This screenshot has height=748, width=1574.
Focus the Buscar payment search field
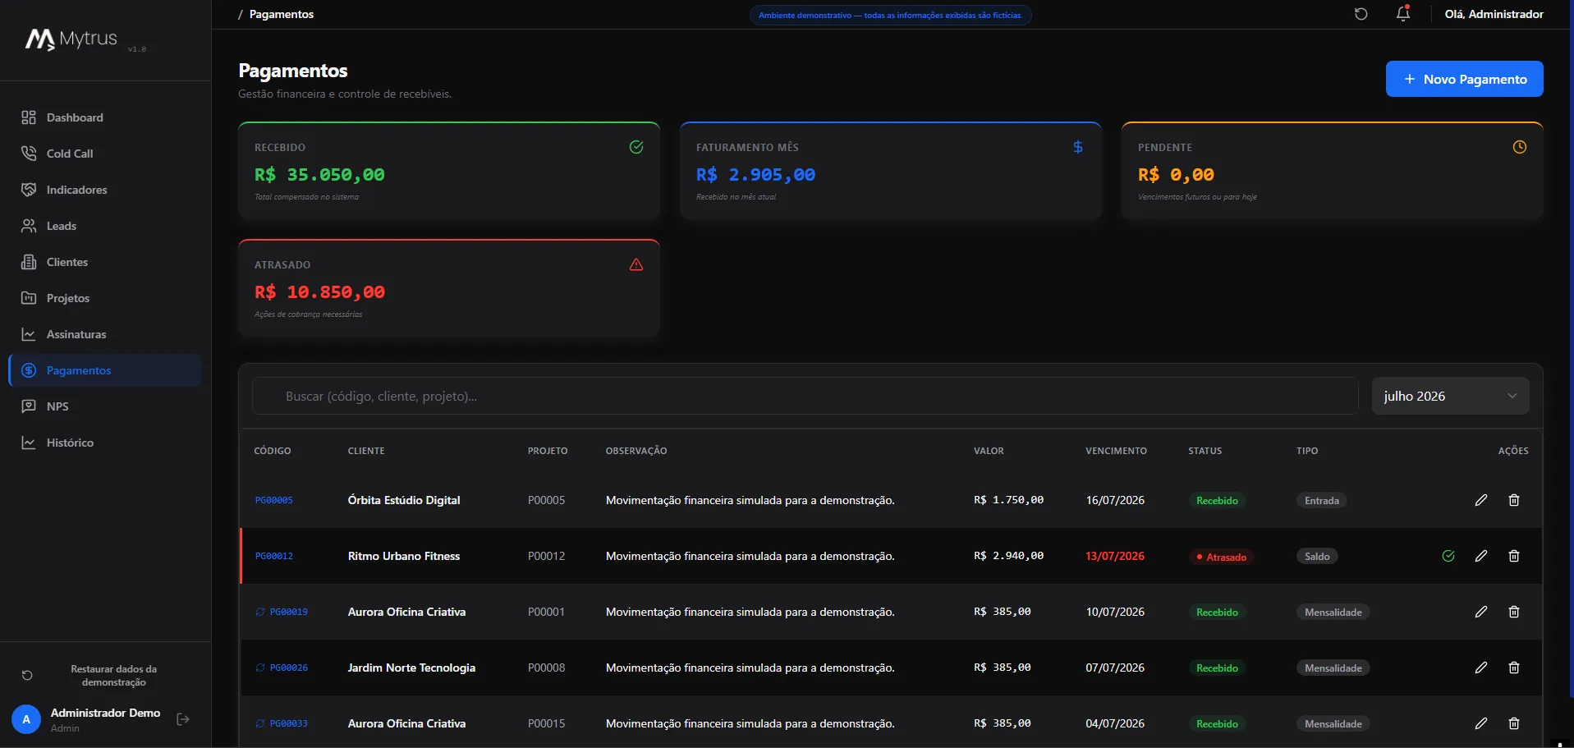point(805,396)
